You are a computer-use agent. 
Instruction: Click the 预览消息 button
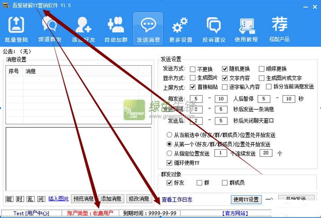tap(83, 199)
